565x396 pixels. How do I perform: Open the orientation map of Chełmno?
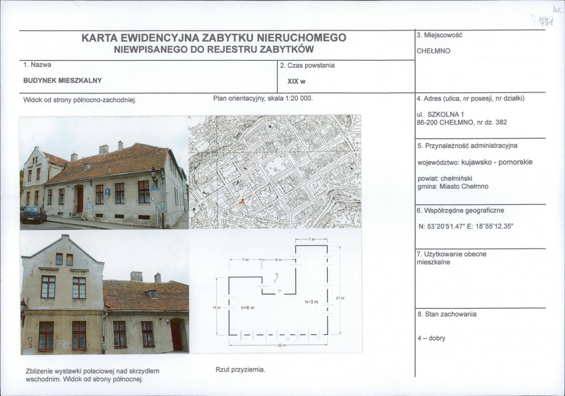274,172
